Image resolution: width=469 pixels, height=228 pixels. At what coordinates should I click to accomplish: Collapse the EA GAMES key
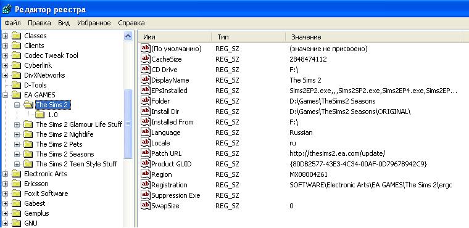coord(5,96)
